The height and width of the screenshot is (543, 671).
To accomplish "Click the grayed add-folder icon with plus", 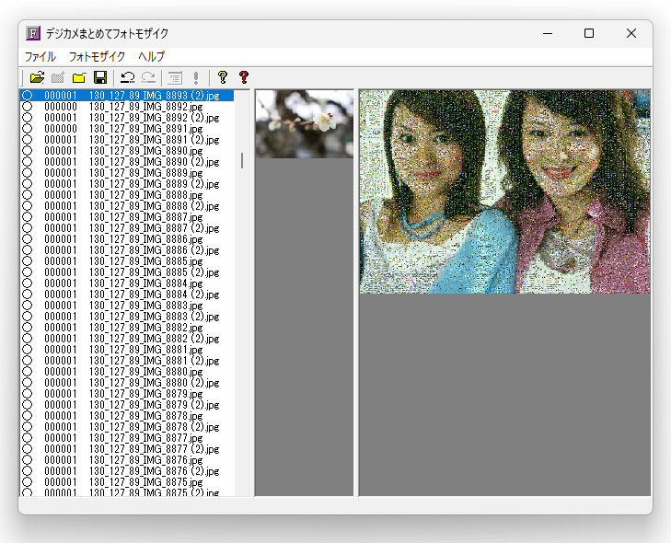I will (x=58, y=77).
